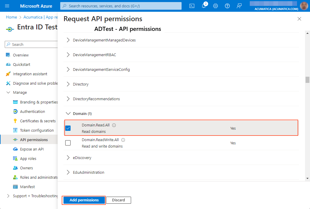Open the notifications bell
The image size is (310, 209).
[x=204, y=6]
